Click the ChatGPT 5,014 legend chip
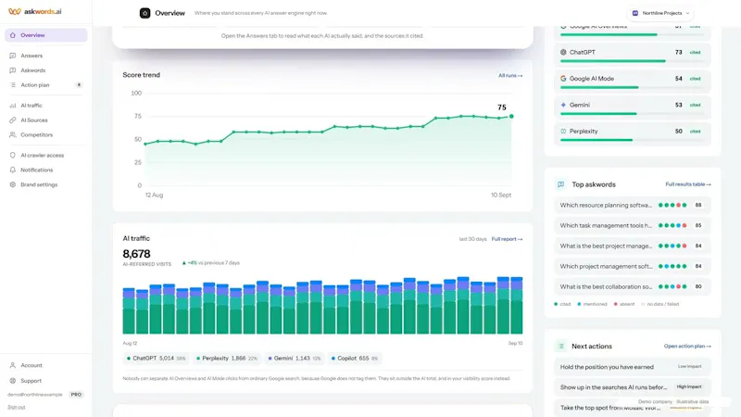Viewport: 741px width, 417px height. pos(157,359)
